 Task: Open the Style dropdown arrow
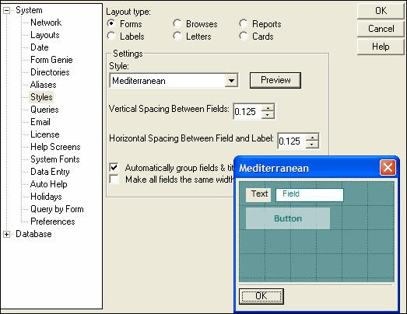click(231, 81)
